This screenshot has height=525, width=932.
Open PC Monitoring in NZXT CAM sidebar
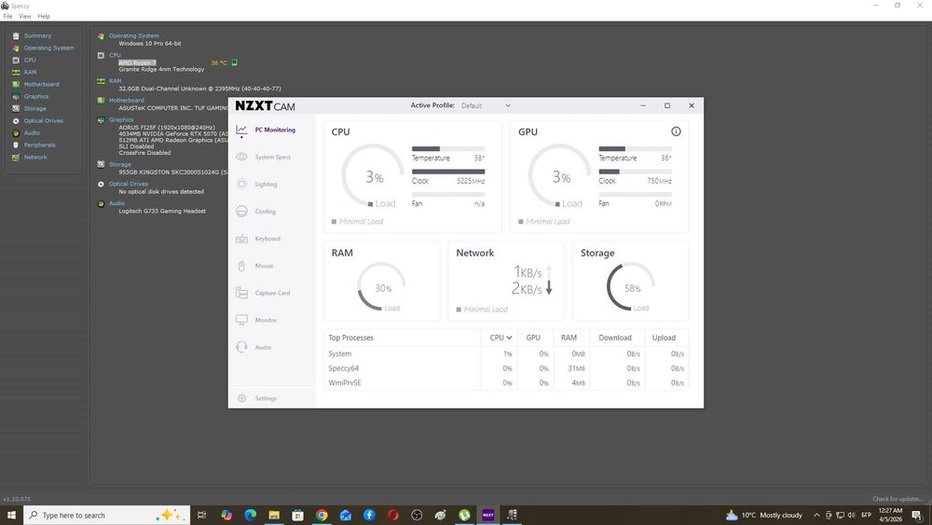click(267, 130)
